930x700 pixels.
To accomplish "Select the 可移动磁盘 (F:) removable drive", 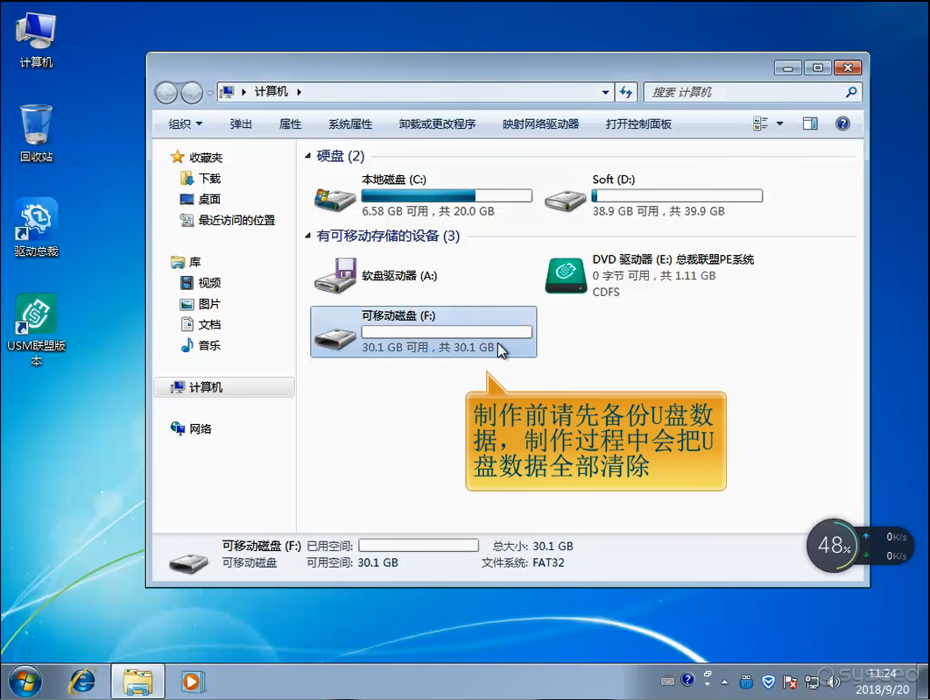I will point(423,332).
